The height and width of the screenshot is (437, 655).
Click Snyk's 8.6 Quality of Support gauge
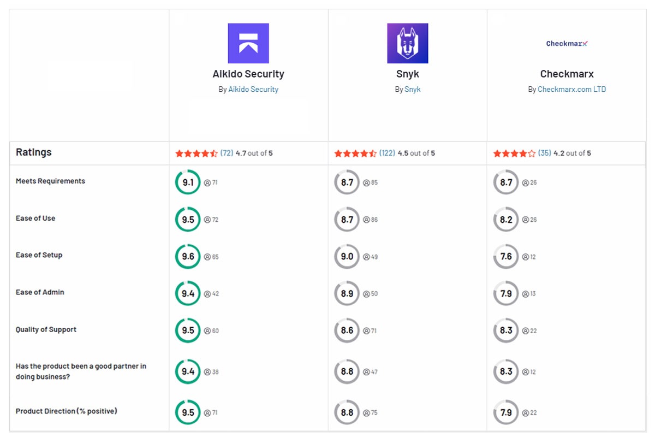347,330
